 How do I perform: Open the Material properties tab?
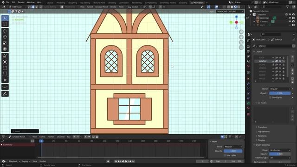coord(248,108)
